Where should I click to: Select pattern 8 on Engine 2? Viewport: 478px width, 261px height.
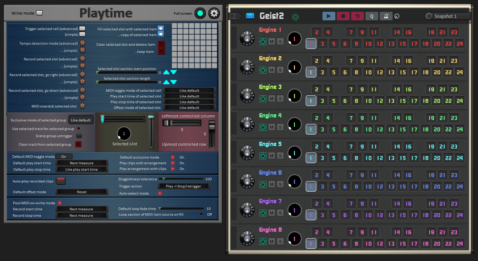pos(356,72)
